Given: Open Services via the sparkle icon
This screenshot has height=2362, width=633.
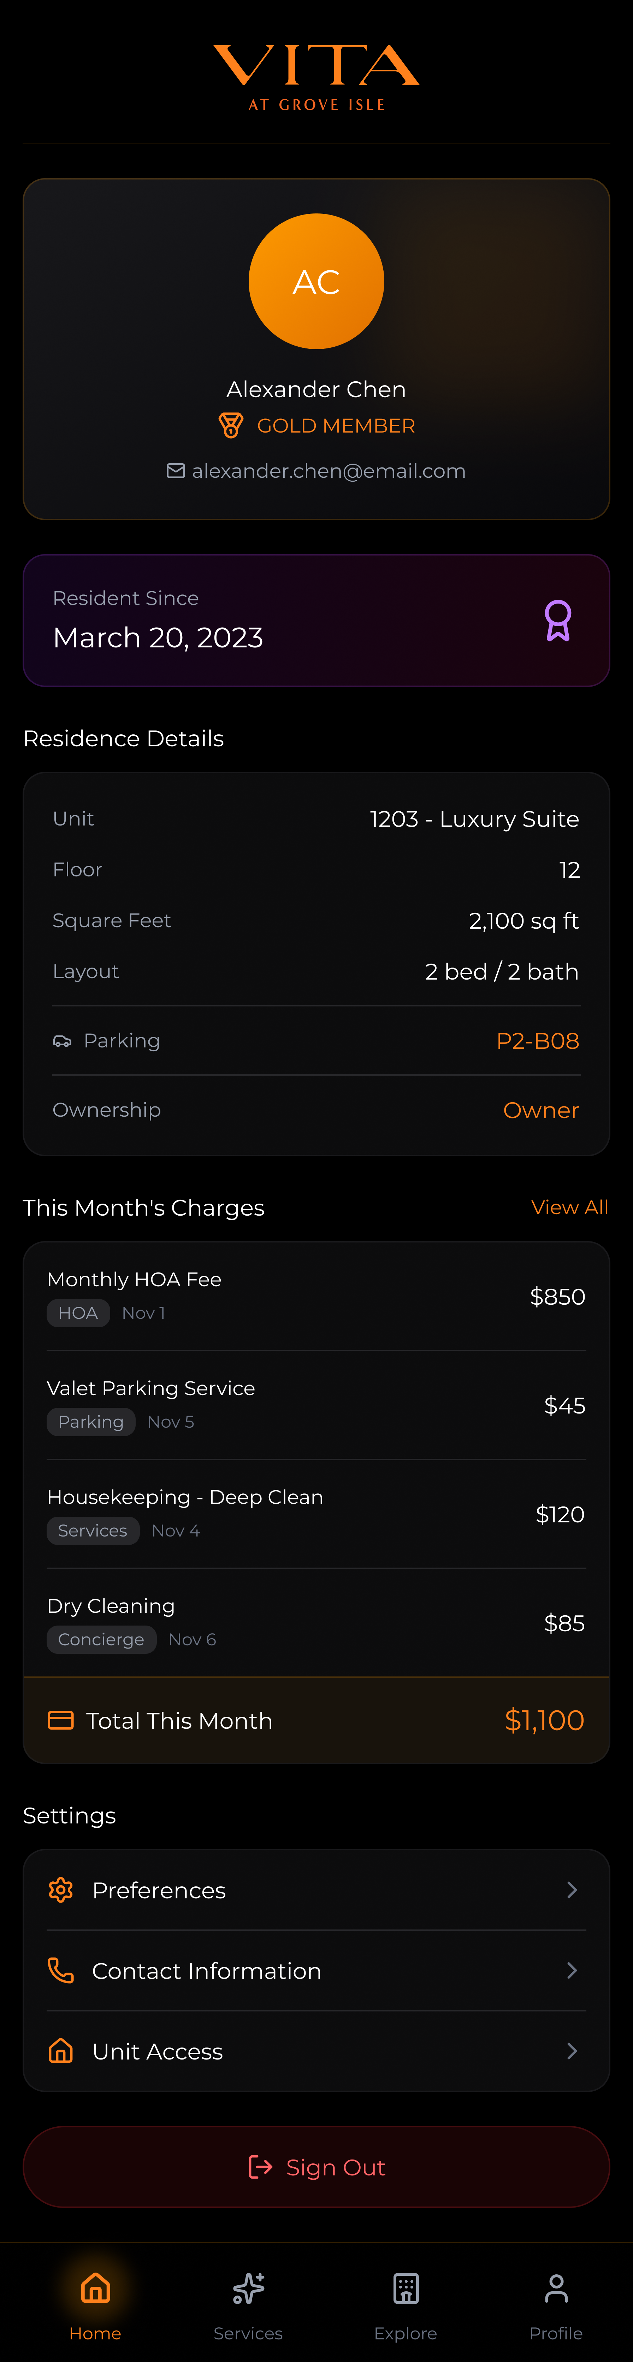Looking at the screenshot, I should (x=248, y=2288).
